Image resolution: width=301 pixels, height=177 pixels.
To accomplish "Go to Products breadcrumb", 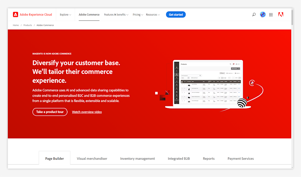I will click(x=27, y=25).
